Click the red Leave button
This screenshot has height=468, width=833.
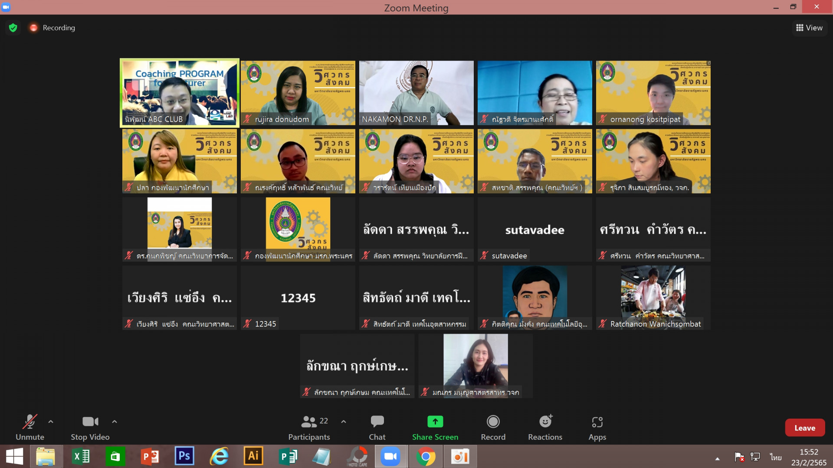[x=805, y=428]
